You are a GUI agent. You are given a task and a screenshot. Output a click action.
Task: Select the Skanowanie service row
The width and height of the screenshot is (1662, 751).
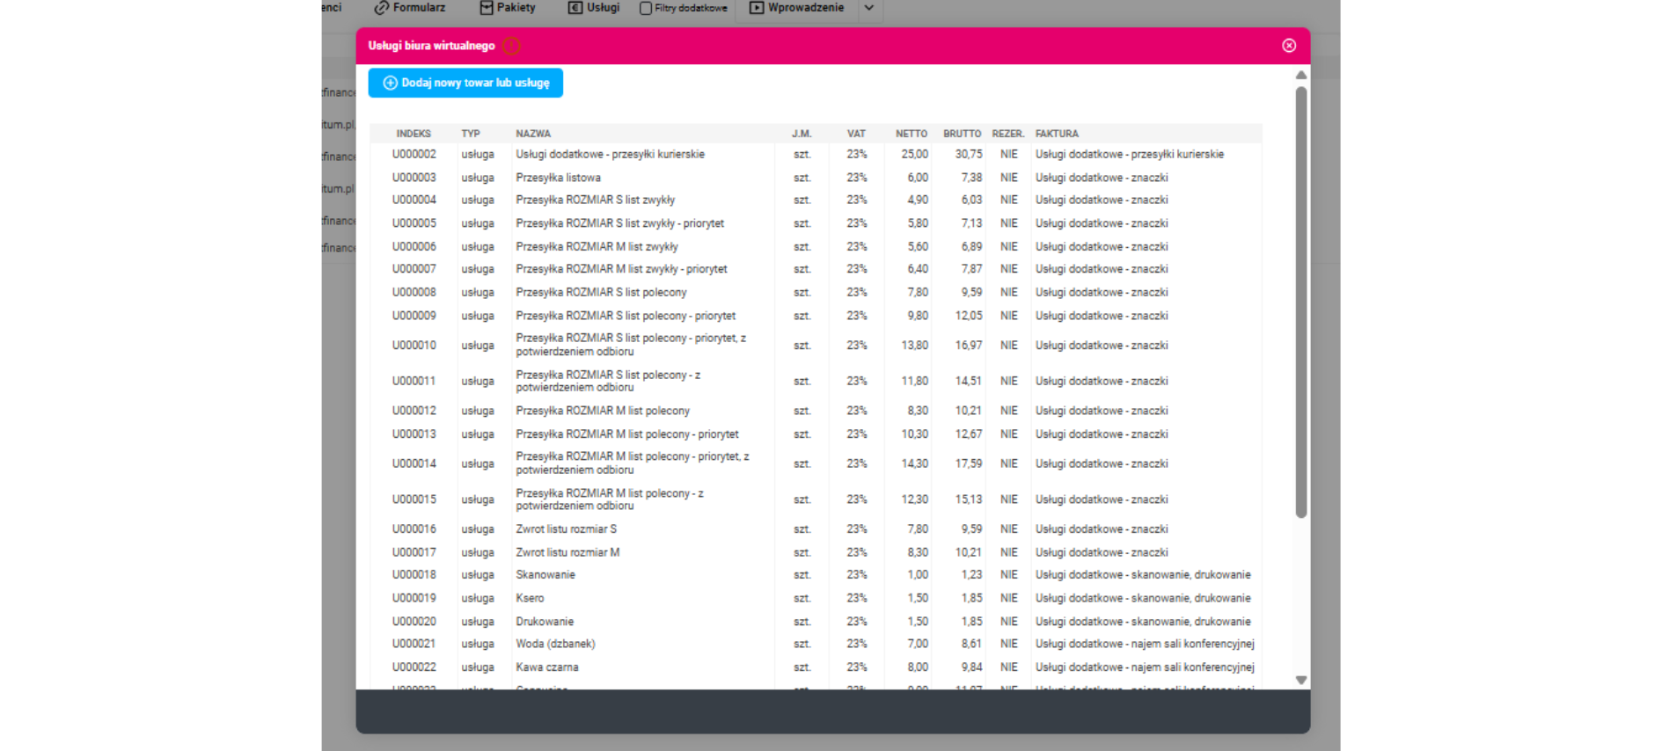tap(545, 575)
